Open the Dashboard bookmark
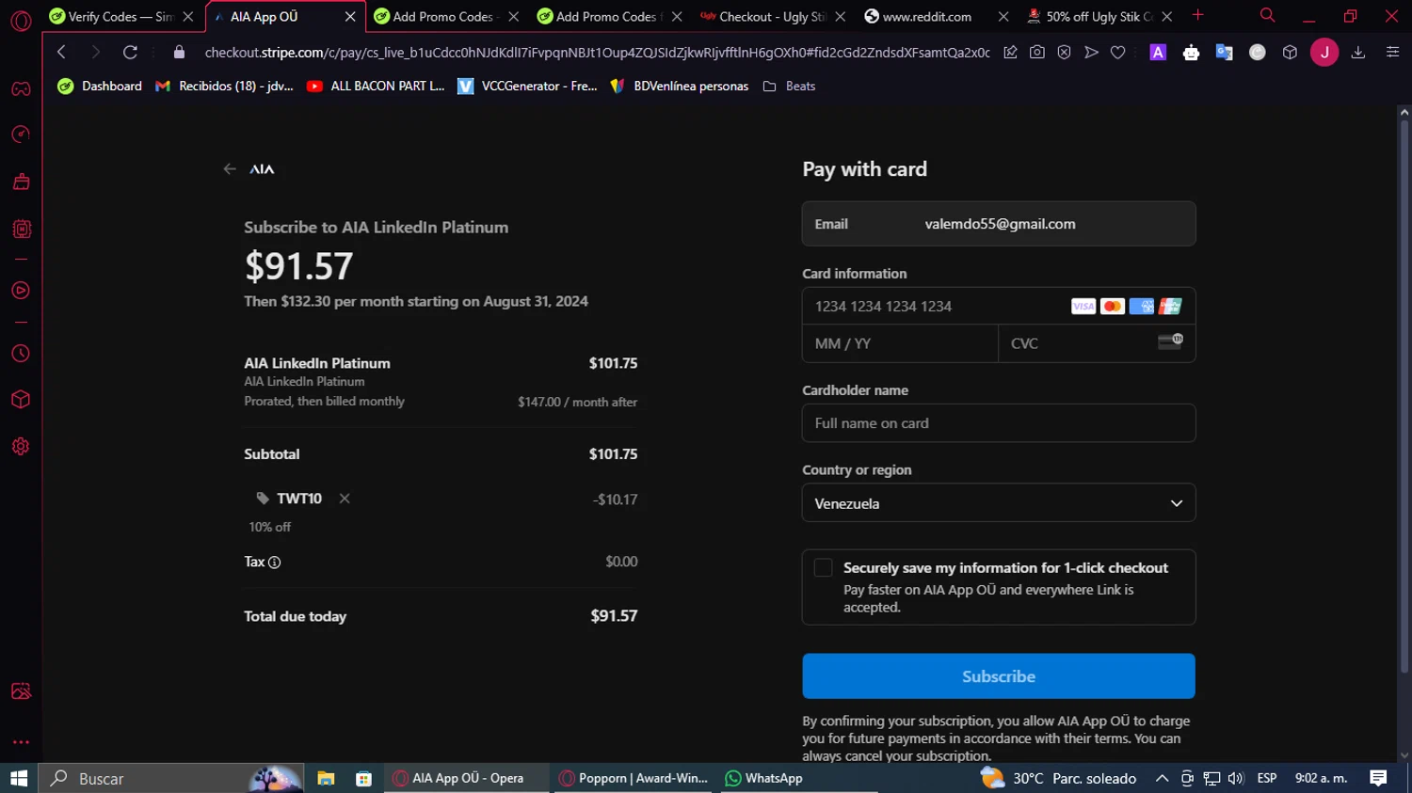The image size is (1412, 793). [x=100, y=86]
